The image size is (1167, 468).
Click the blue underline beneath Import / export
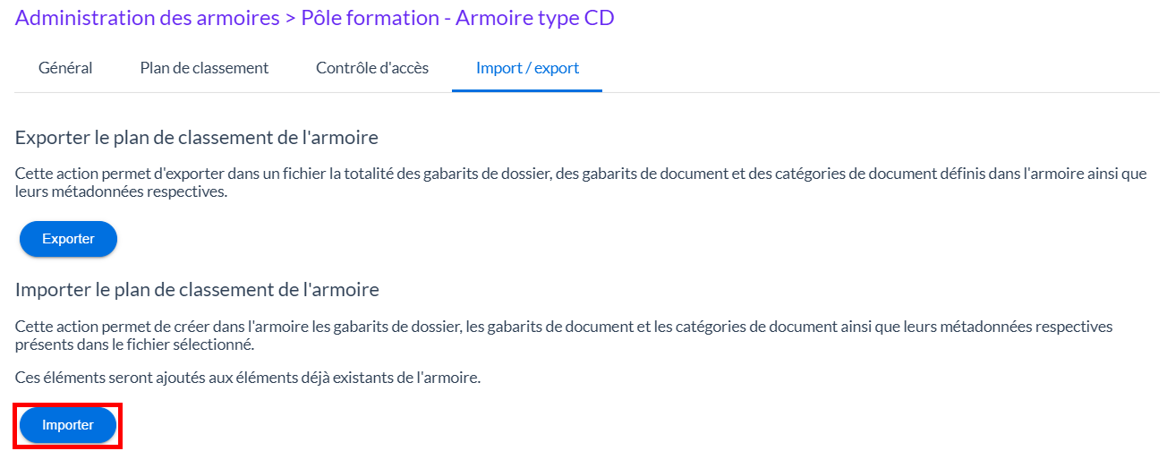pyautogui.click(x=527, y=91)
